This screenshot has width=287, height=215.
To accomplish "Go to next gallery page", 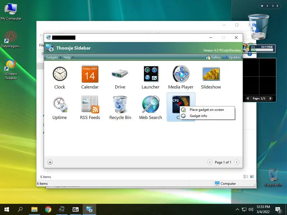I will 237,162.
